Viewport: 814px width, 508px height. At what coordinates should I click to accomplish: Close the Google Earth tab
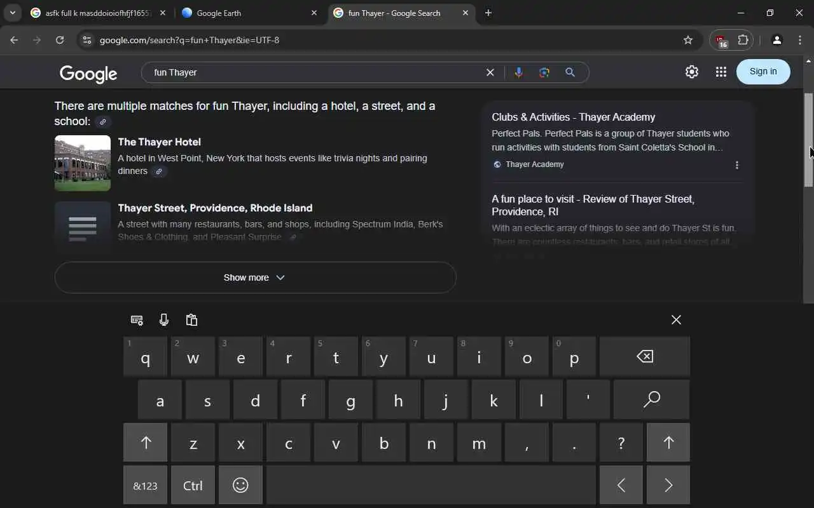[314, 13]
